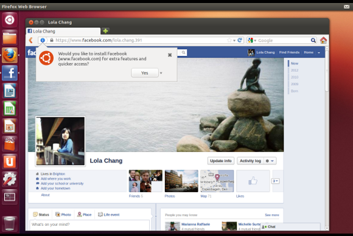Open Marianna Raffaele profile suggestion
353x236 pixels.
(195, 224)
